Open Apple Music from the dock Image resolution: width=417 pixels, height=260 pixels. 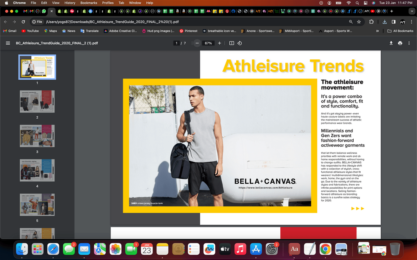coord(240,249)
